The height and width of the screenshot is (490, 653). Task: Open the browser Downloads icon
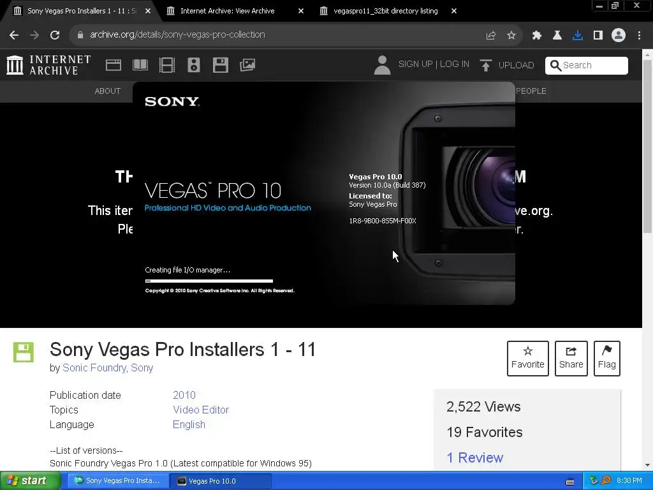coord(578,36)
